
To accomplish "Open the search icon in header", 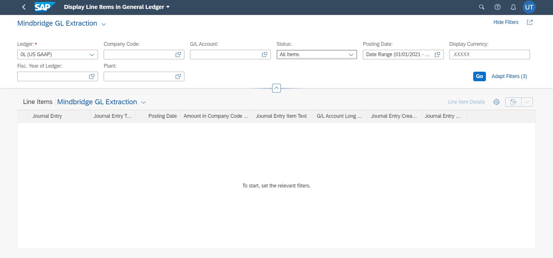I will [x=482, y=7].
